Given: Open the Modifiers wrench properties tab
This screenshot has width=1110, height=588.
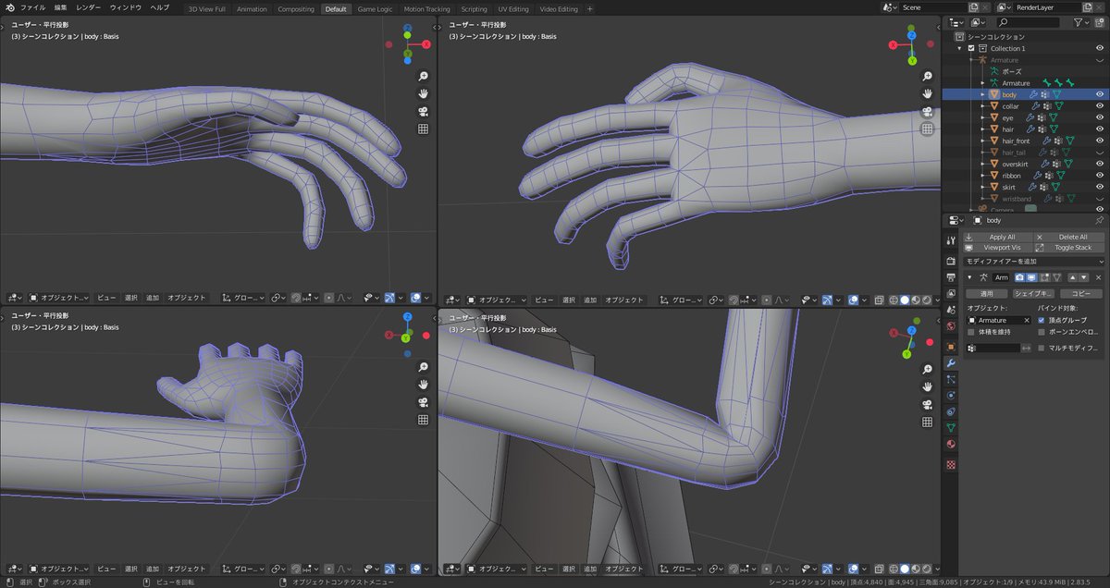Looking at the screenshot, I should [x=951, y=363].
